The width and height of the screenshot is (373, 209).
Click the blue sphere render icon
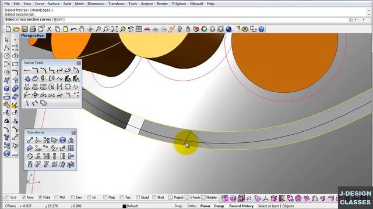(228, 29)
